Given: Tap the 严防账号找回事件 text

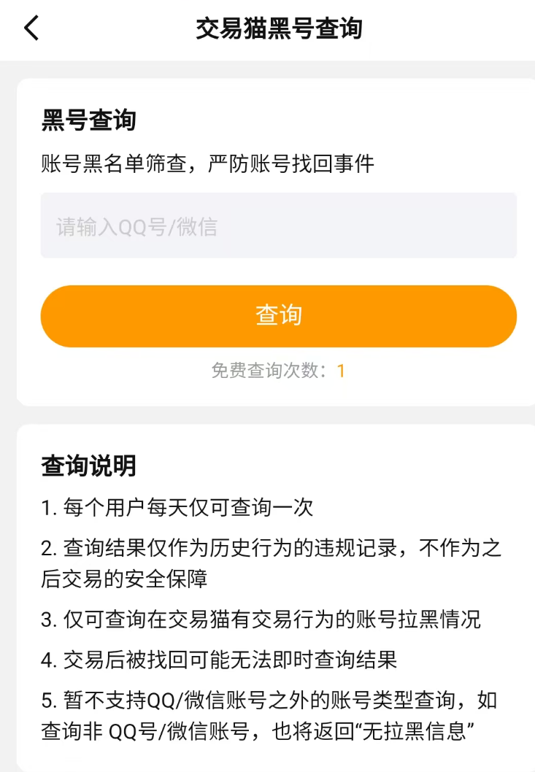Looking at the screenshot, I should click(x=290, y=163).
